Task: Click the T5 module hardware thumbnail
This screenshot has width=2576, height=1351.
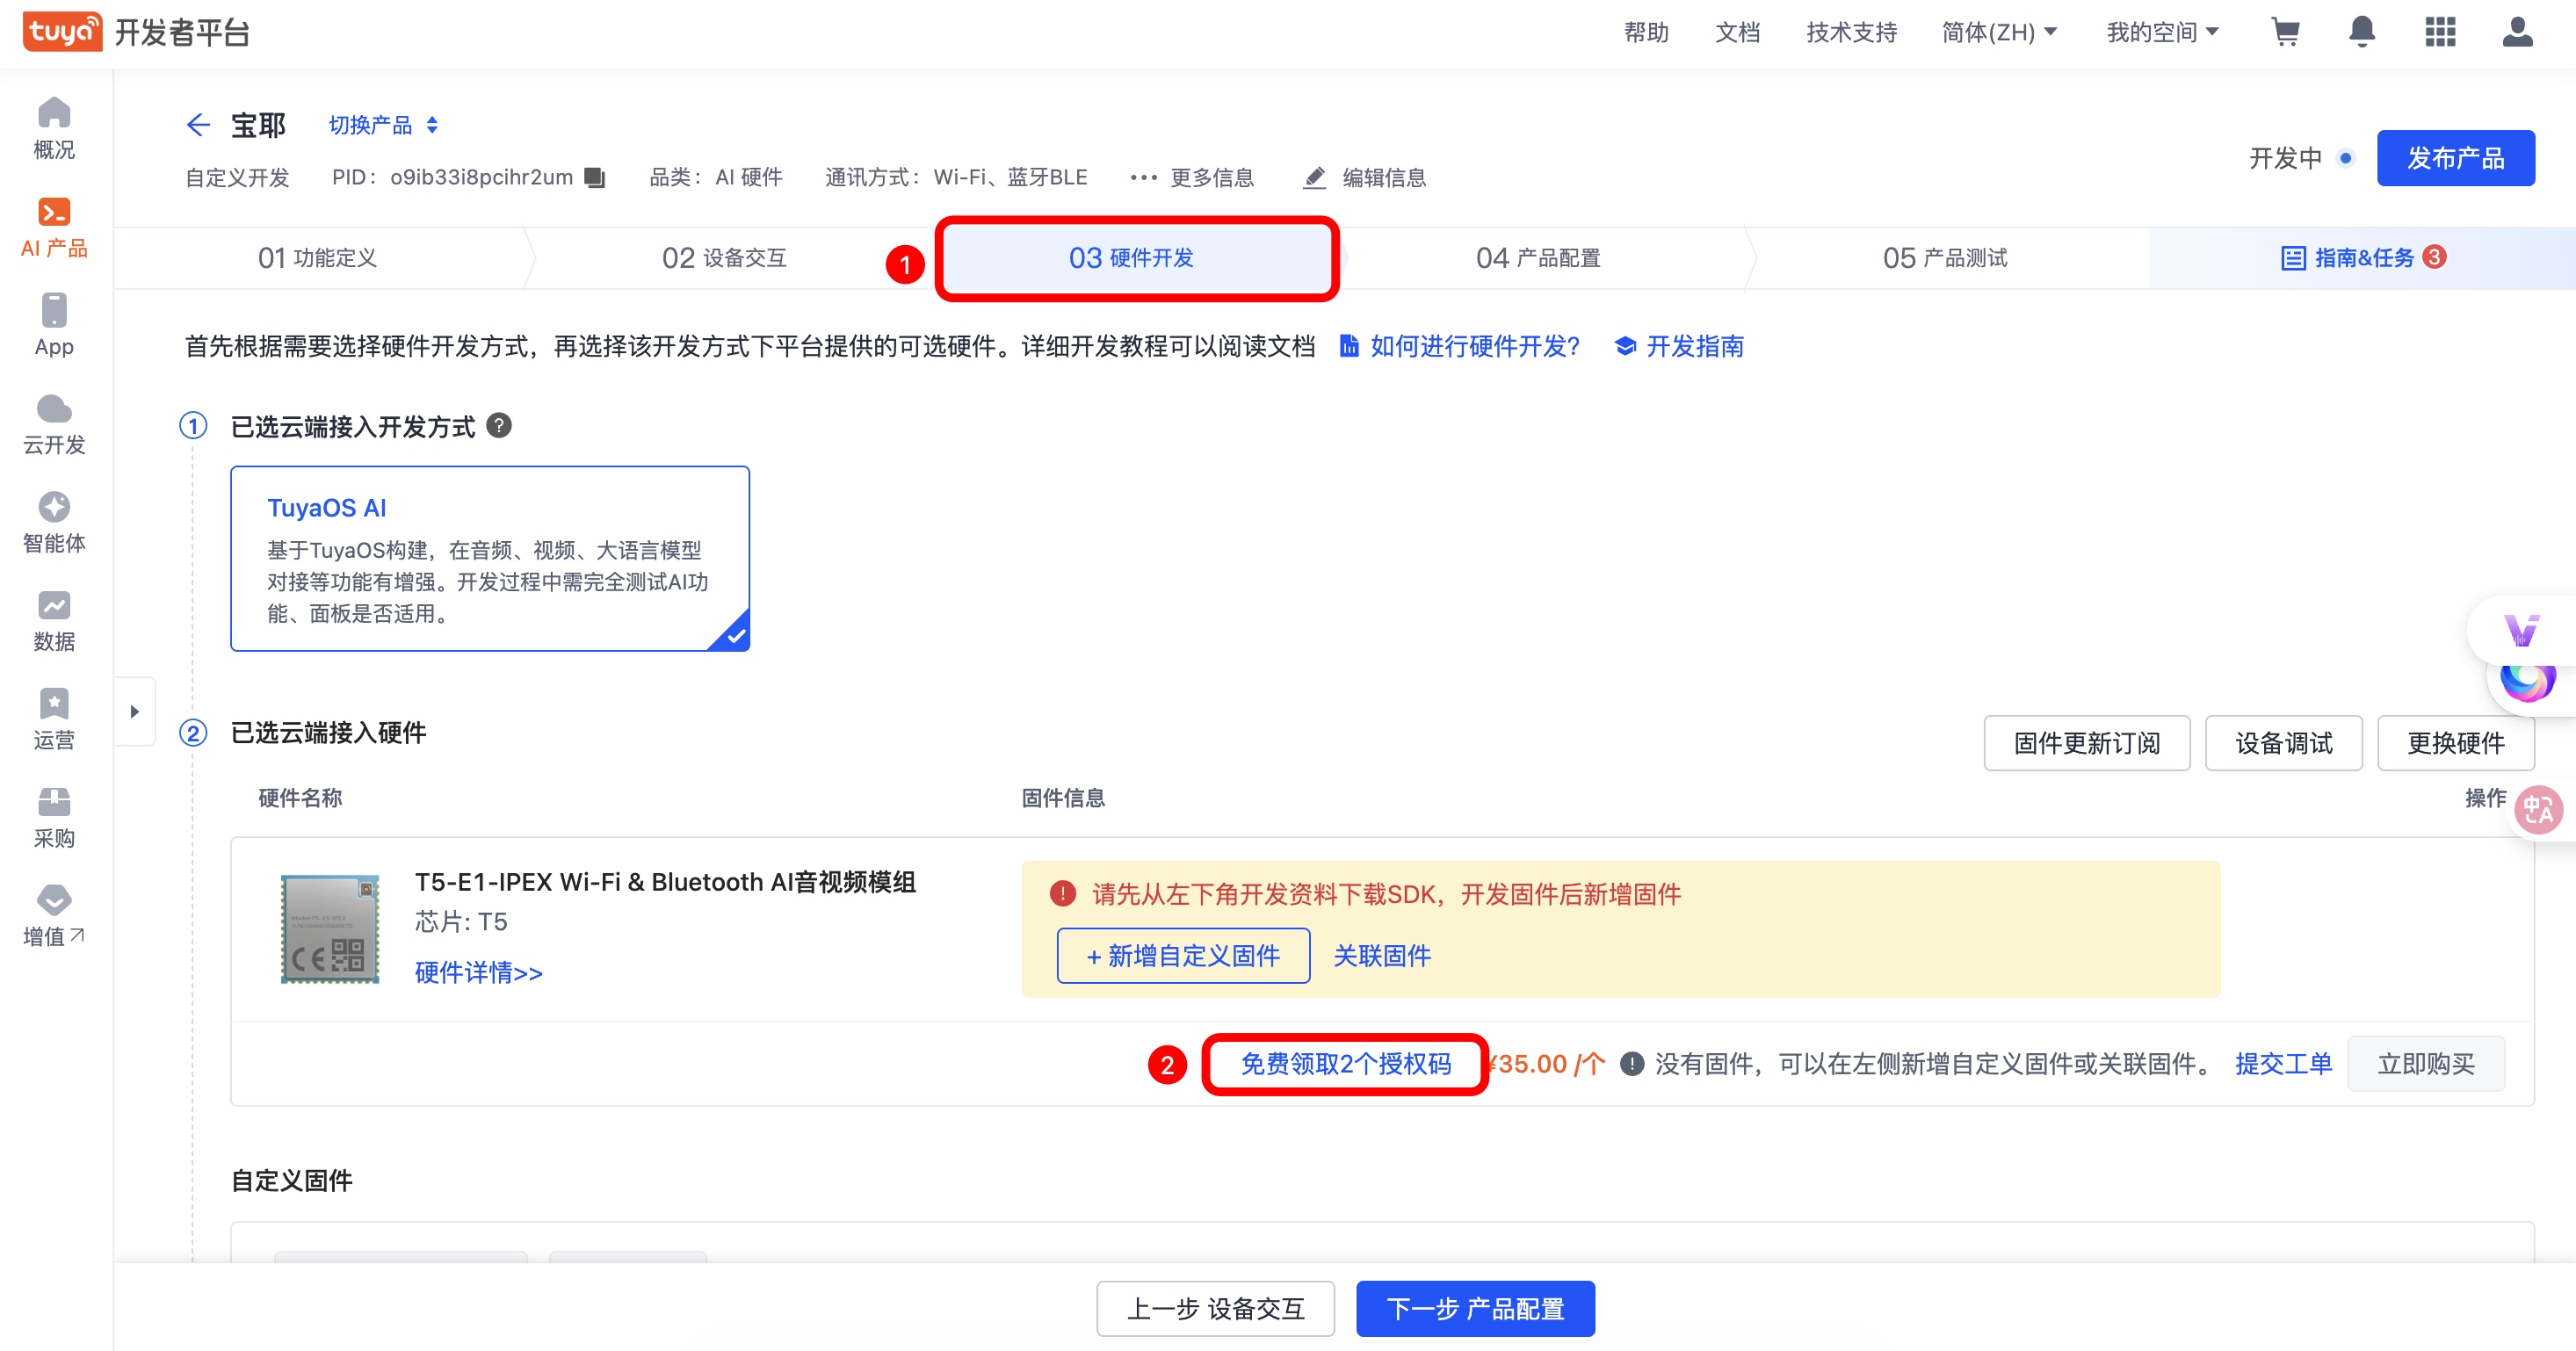Action: [330, 929]
